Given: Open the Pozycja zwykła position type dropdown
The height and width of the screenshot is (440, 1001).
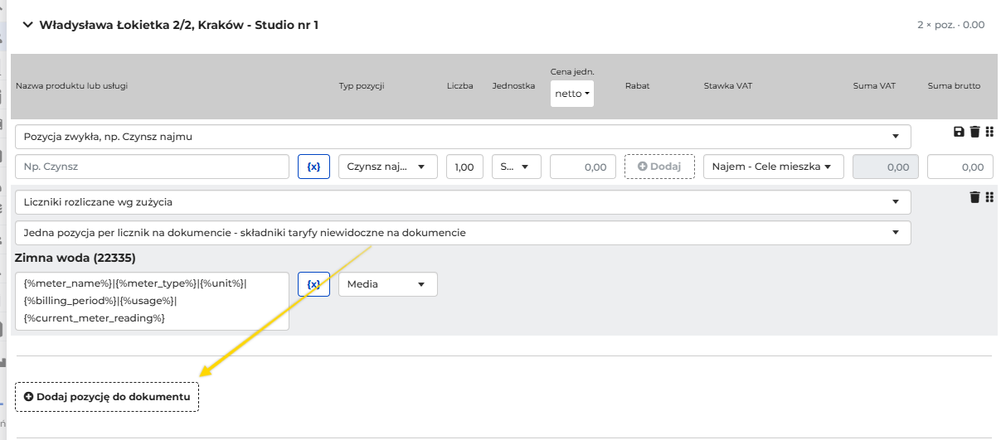Looking at the screenshot, I should pyautogui.click(x=463, y=137).
